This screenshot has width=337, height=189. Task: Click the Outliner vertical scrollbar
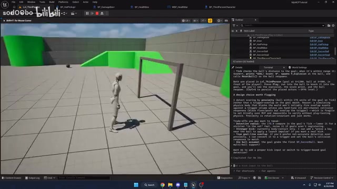[x=335, y=51]
